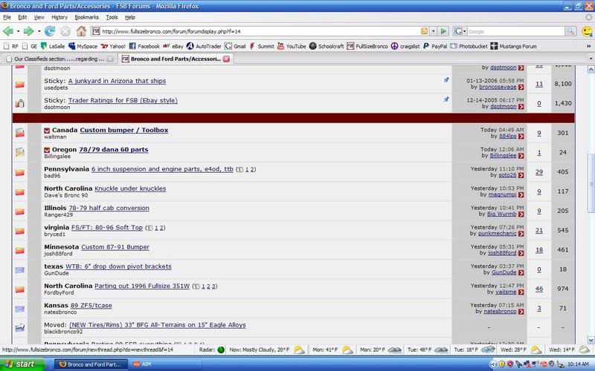The image size is (595, 371).
Task: Open the Mustangs Forum bookmark
Action: (x=513, y=46)
